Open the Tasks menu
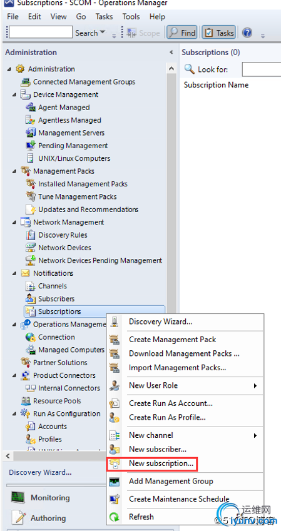The width and height of the screenshot is (281, 531). (104, 17)
